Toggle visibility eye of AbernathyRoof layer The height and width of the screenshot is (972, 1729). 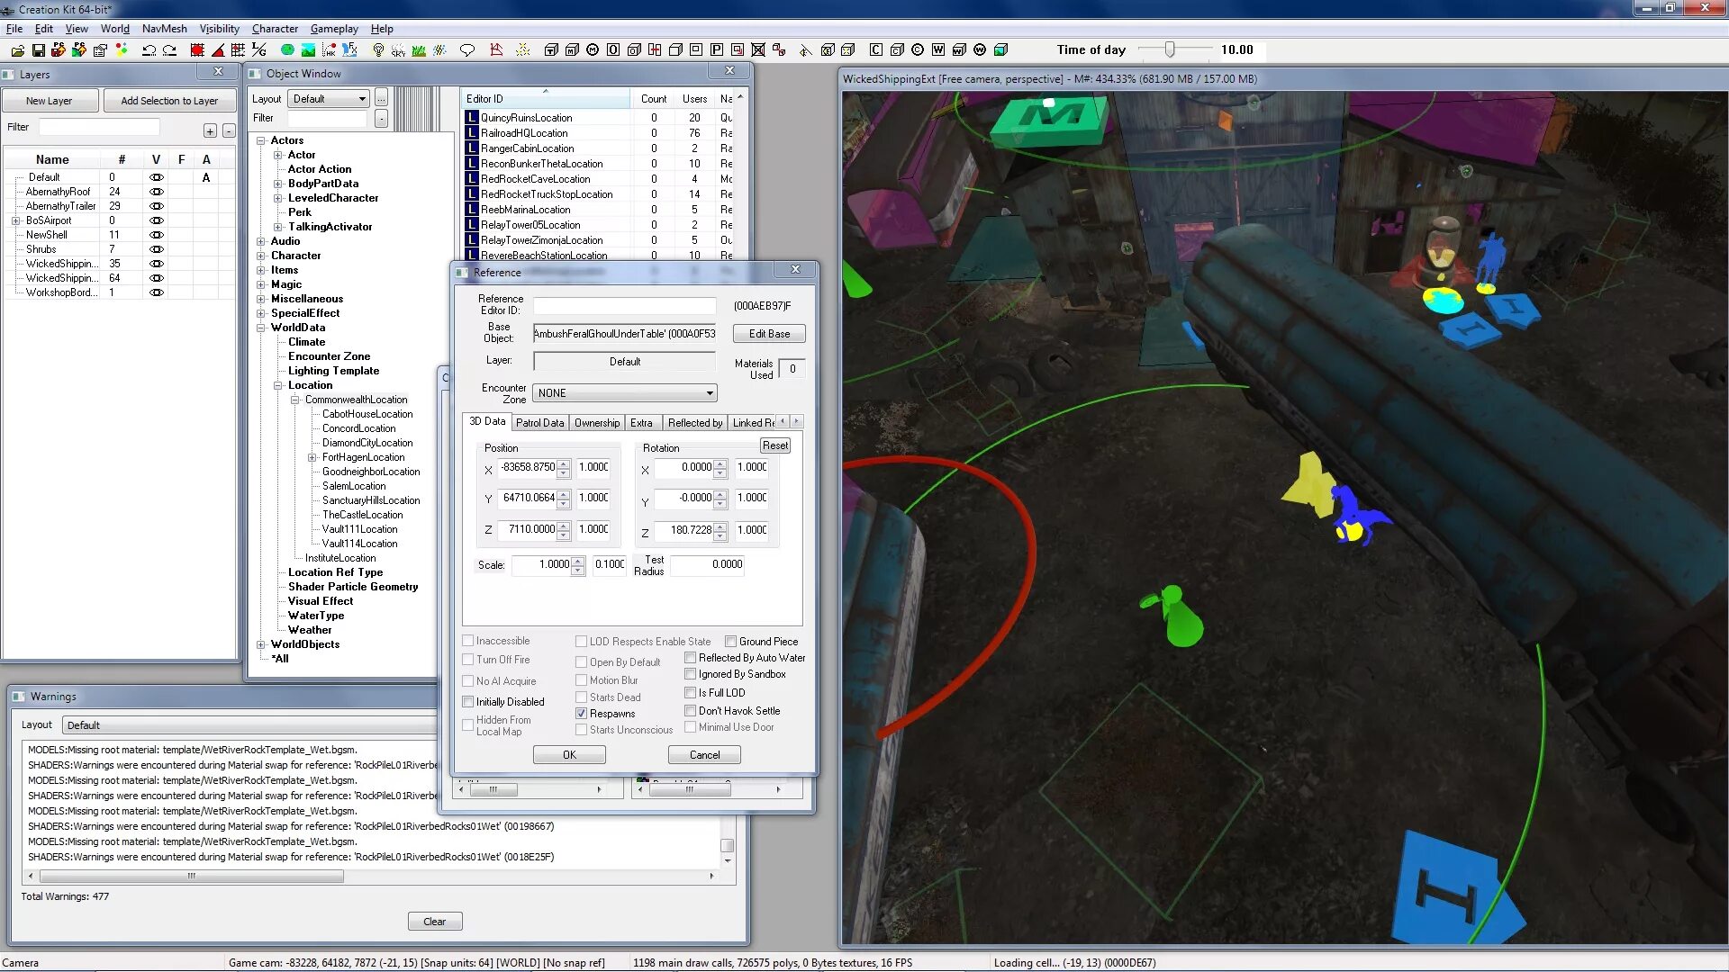[x=156, y=192]
